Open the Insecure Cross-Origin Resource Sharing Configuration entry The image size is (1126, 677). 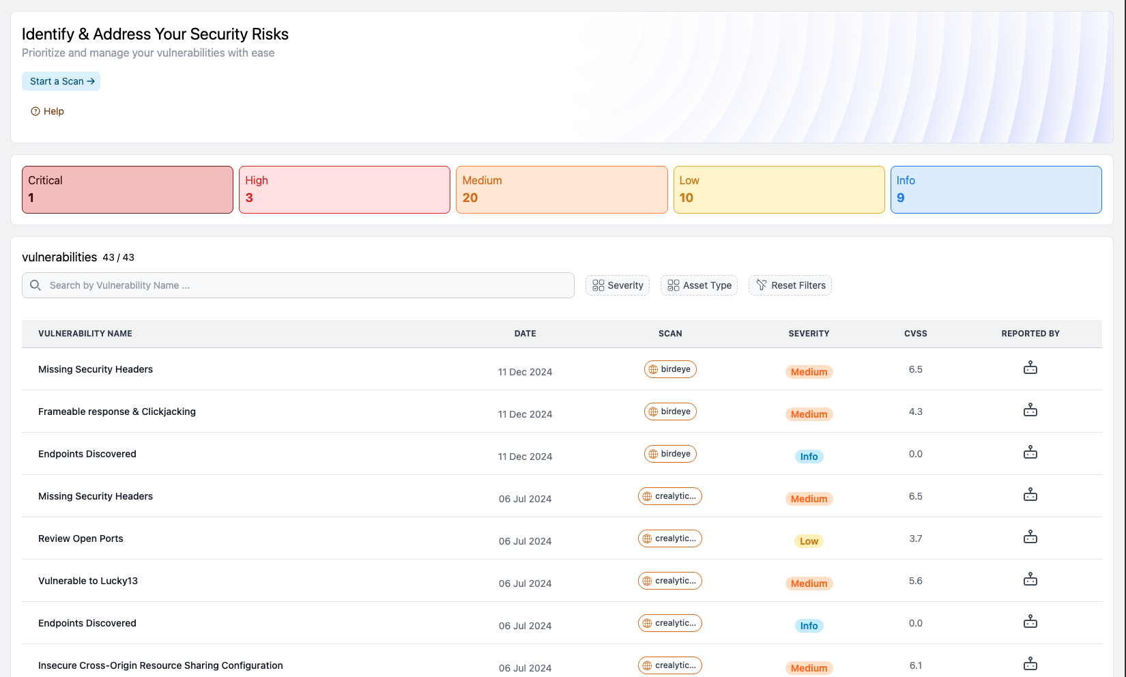[160, 665]
